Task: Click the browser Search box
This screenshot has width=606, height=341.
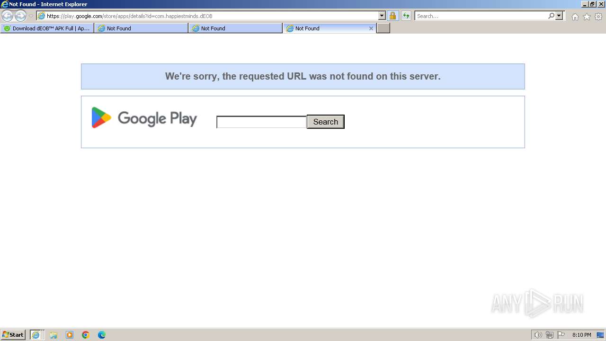Action: click(481, 16)
